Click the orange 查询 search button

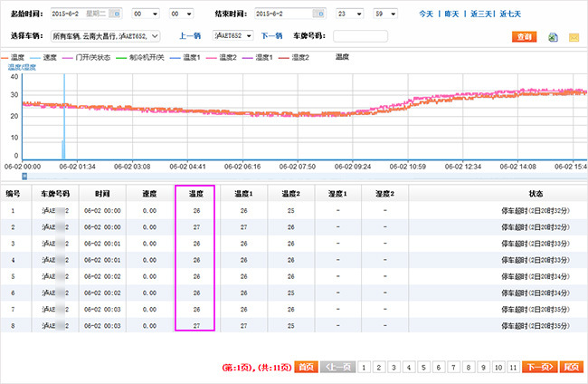[x=525, y=37]
